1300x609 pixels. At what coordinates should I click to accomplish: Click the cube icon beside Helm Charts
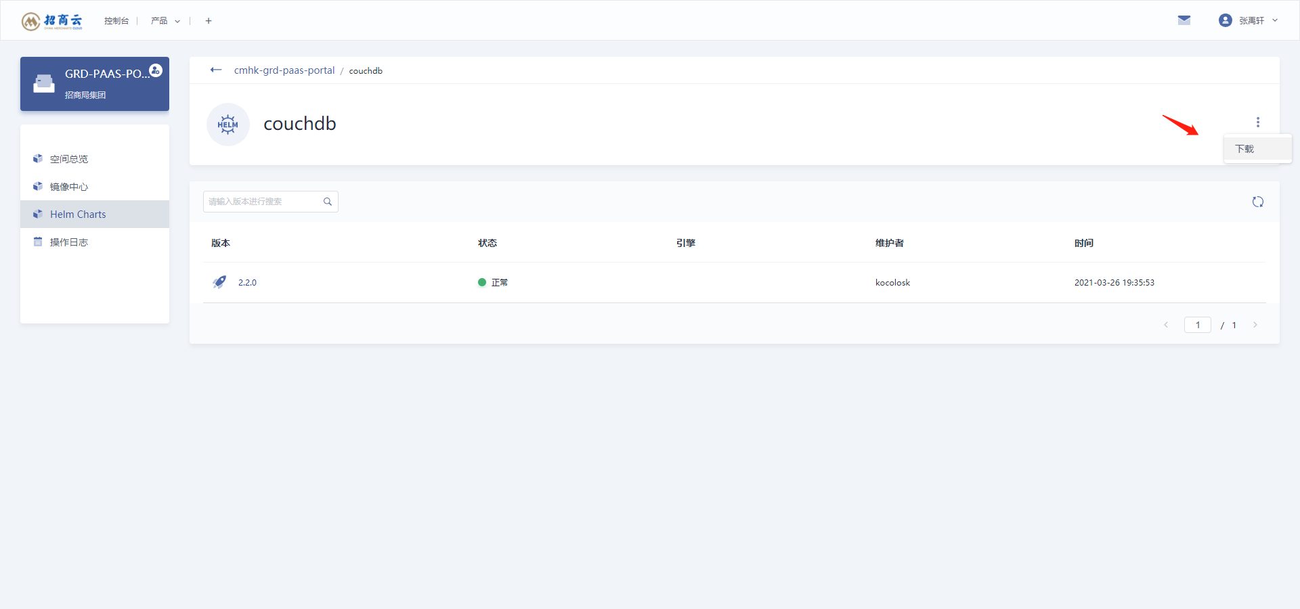pyautogui.click(x=38, y=214)
